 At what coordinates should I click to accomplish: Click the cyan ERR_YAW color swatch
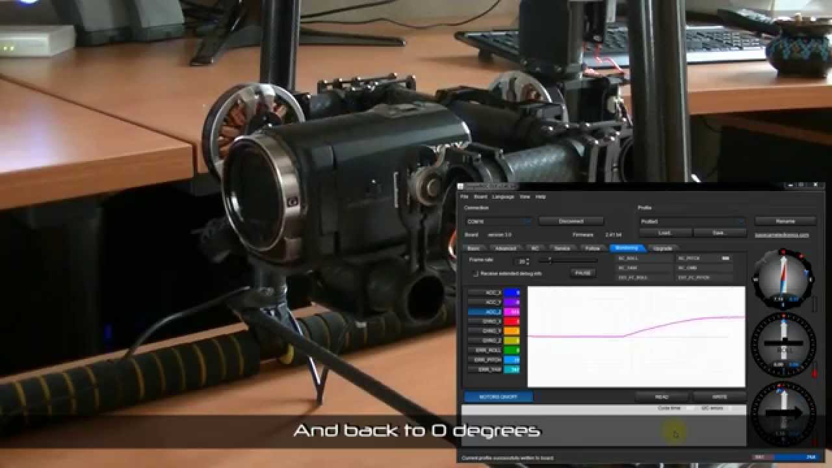click(512, 369)
